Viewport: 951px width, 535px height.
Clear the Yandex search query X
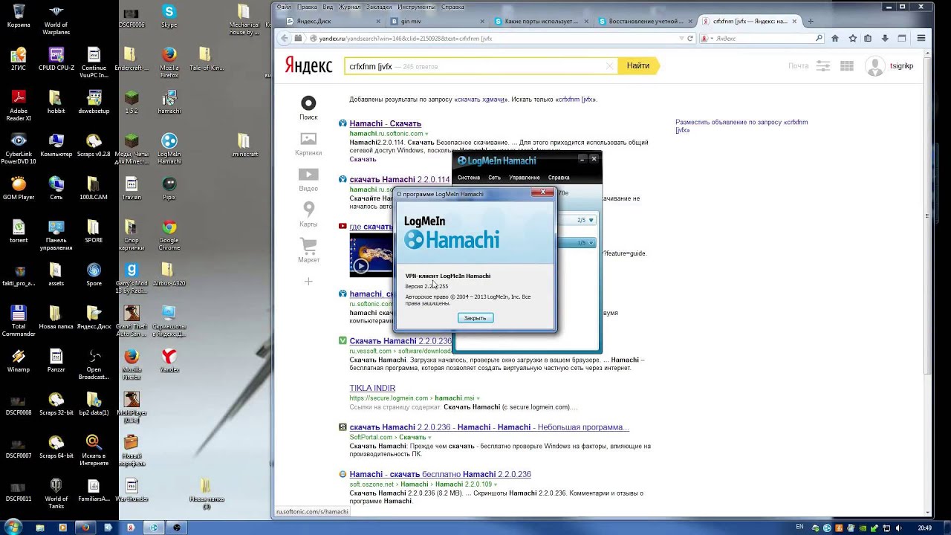610,66
